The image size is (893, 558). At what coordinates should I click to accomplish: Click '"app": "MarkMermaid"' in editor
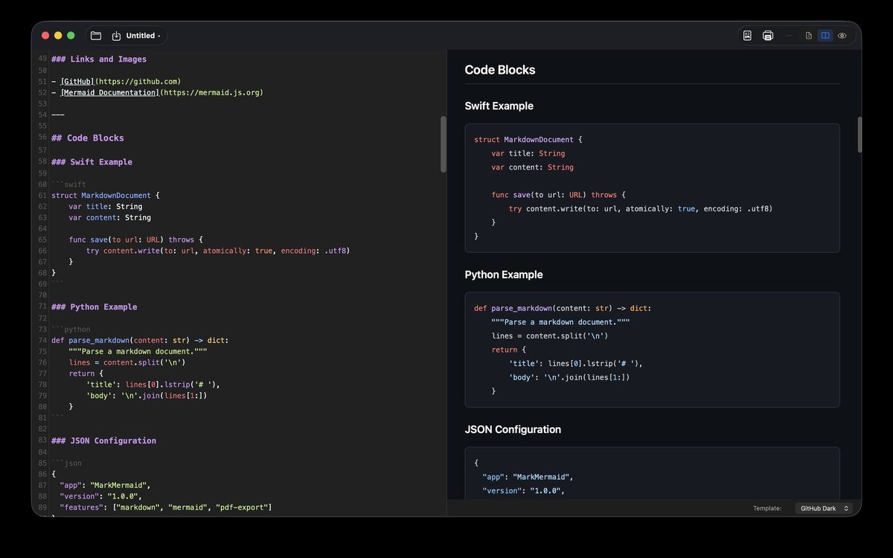pyautogui.click(x=105, y=485)
